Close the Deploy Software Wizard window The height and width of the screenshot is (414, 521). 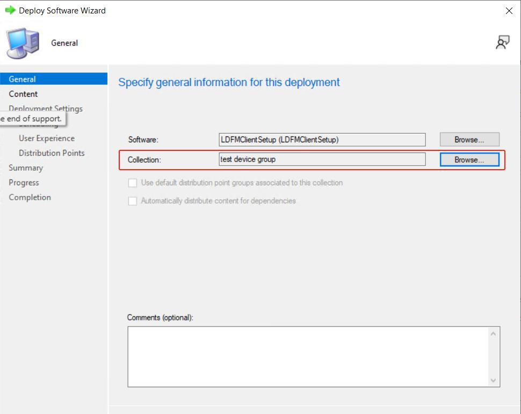click(x=509, y=11)
